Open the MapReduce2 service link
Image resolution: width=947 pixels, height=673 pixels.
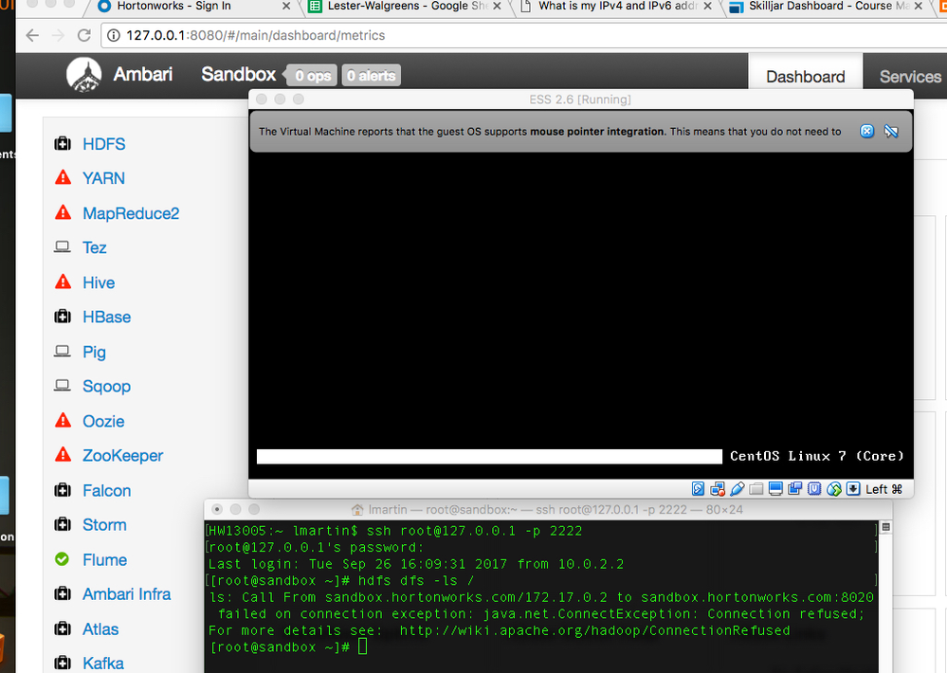131,213
